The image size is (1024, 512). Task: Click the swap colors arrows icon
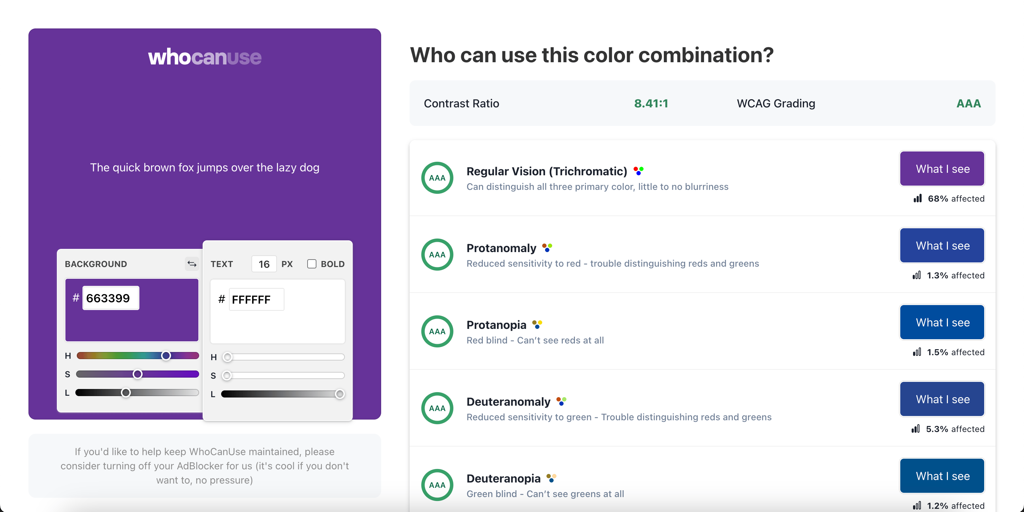pyautogui.click(x=192, y=264)
